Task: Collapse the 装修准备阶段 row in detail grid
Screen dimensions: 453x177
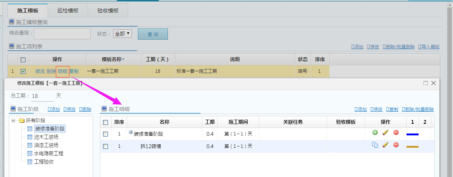Action: click(x=130, y=132)
